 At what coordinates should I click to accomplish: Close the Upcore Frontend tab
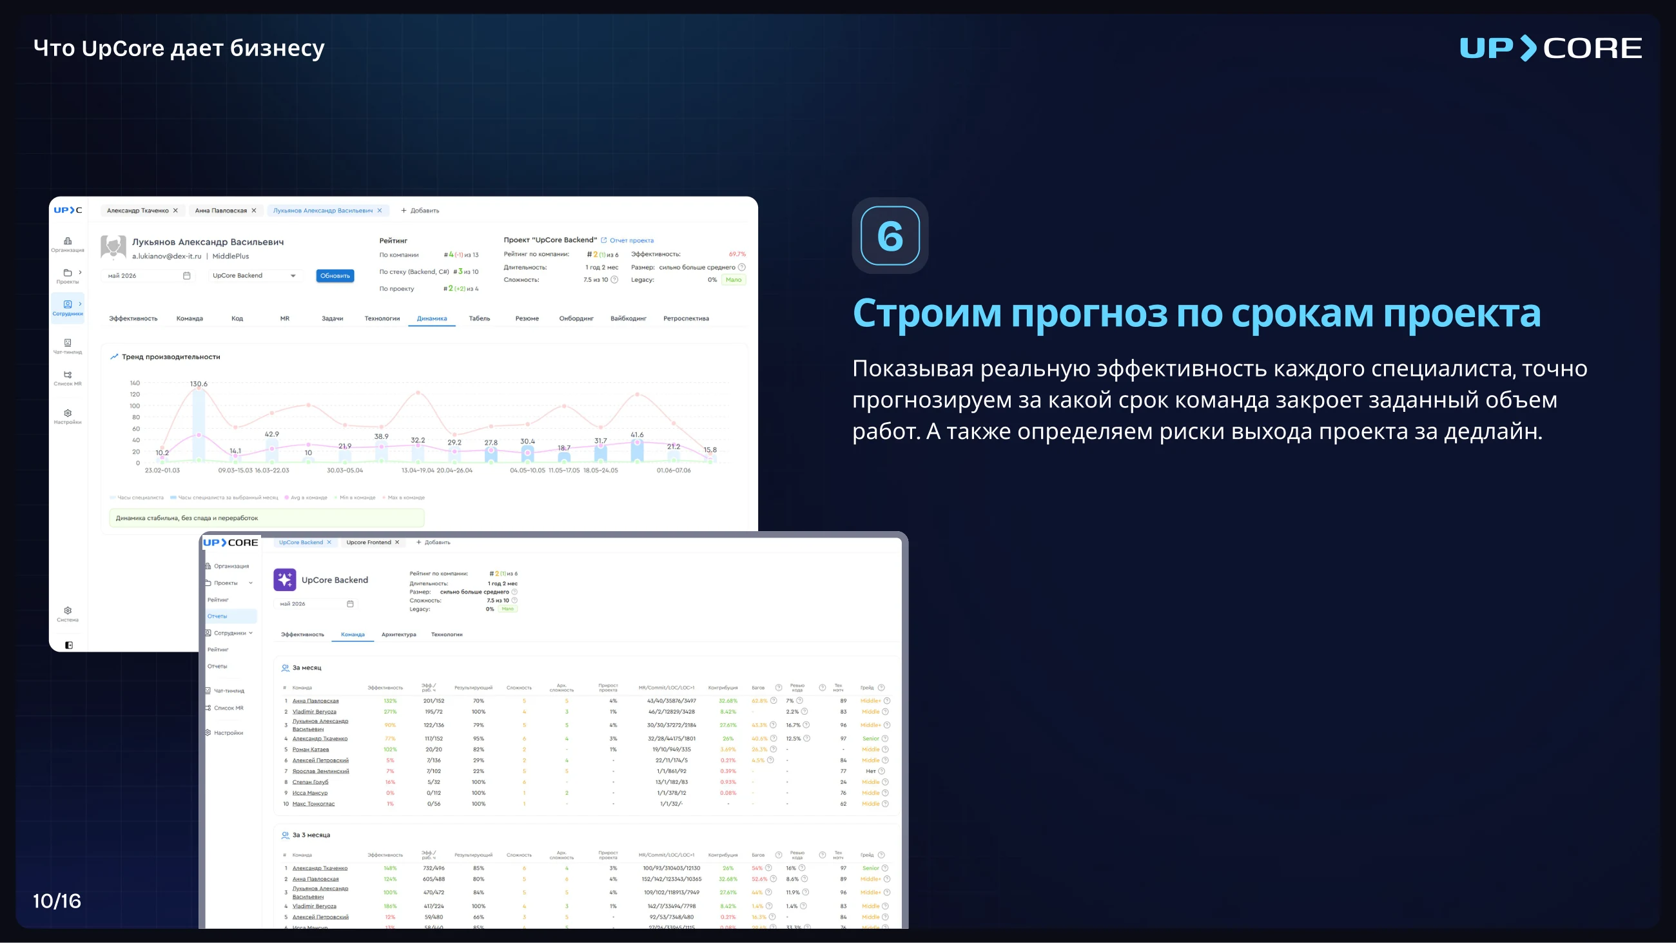click(x=397, y=542)
